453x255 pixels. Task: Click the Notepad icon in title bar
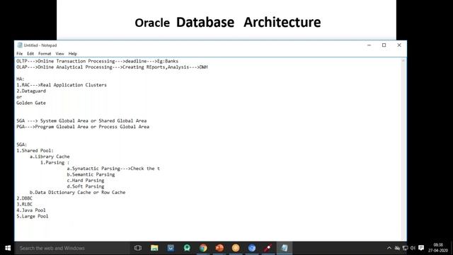(x=20, y=45)
